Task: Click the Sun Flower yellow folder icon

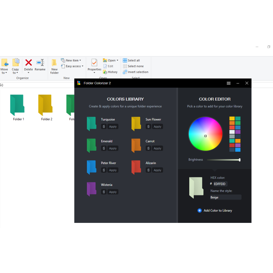Action: tap(136, 124)
